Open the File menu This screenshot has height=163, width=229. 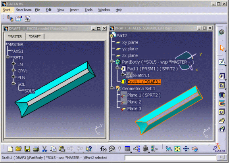(38, 10)
